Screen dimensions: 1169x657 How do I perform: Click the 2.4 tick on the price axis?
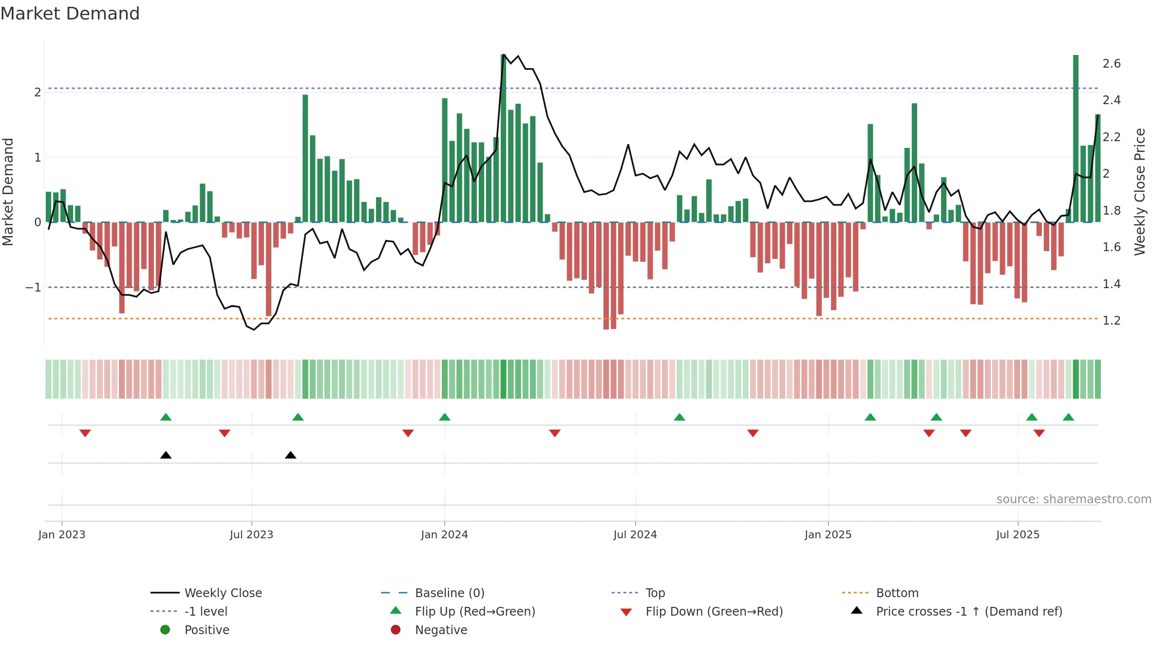pyautogui.click(x=1112, y=100)
